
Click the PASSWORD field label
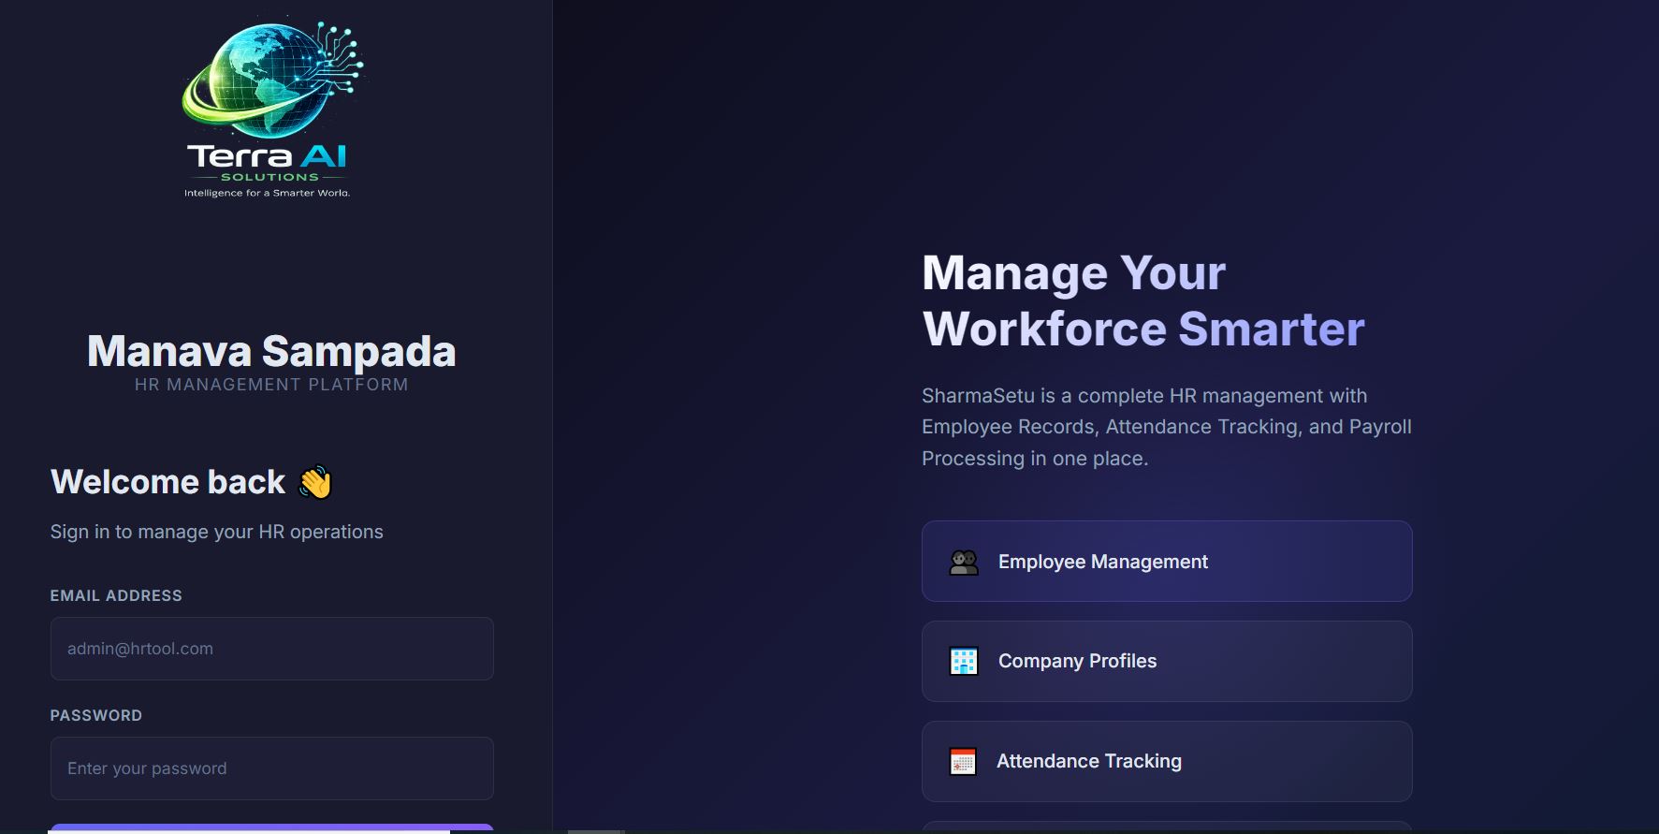[96, 715]
